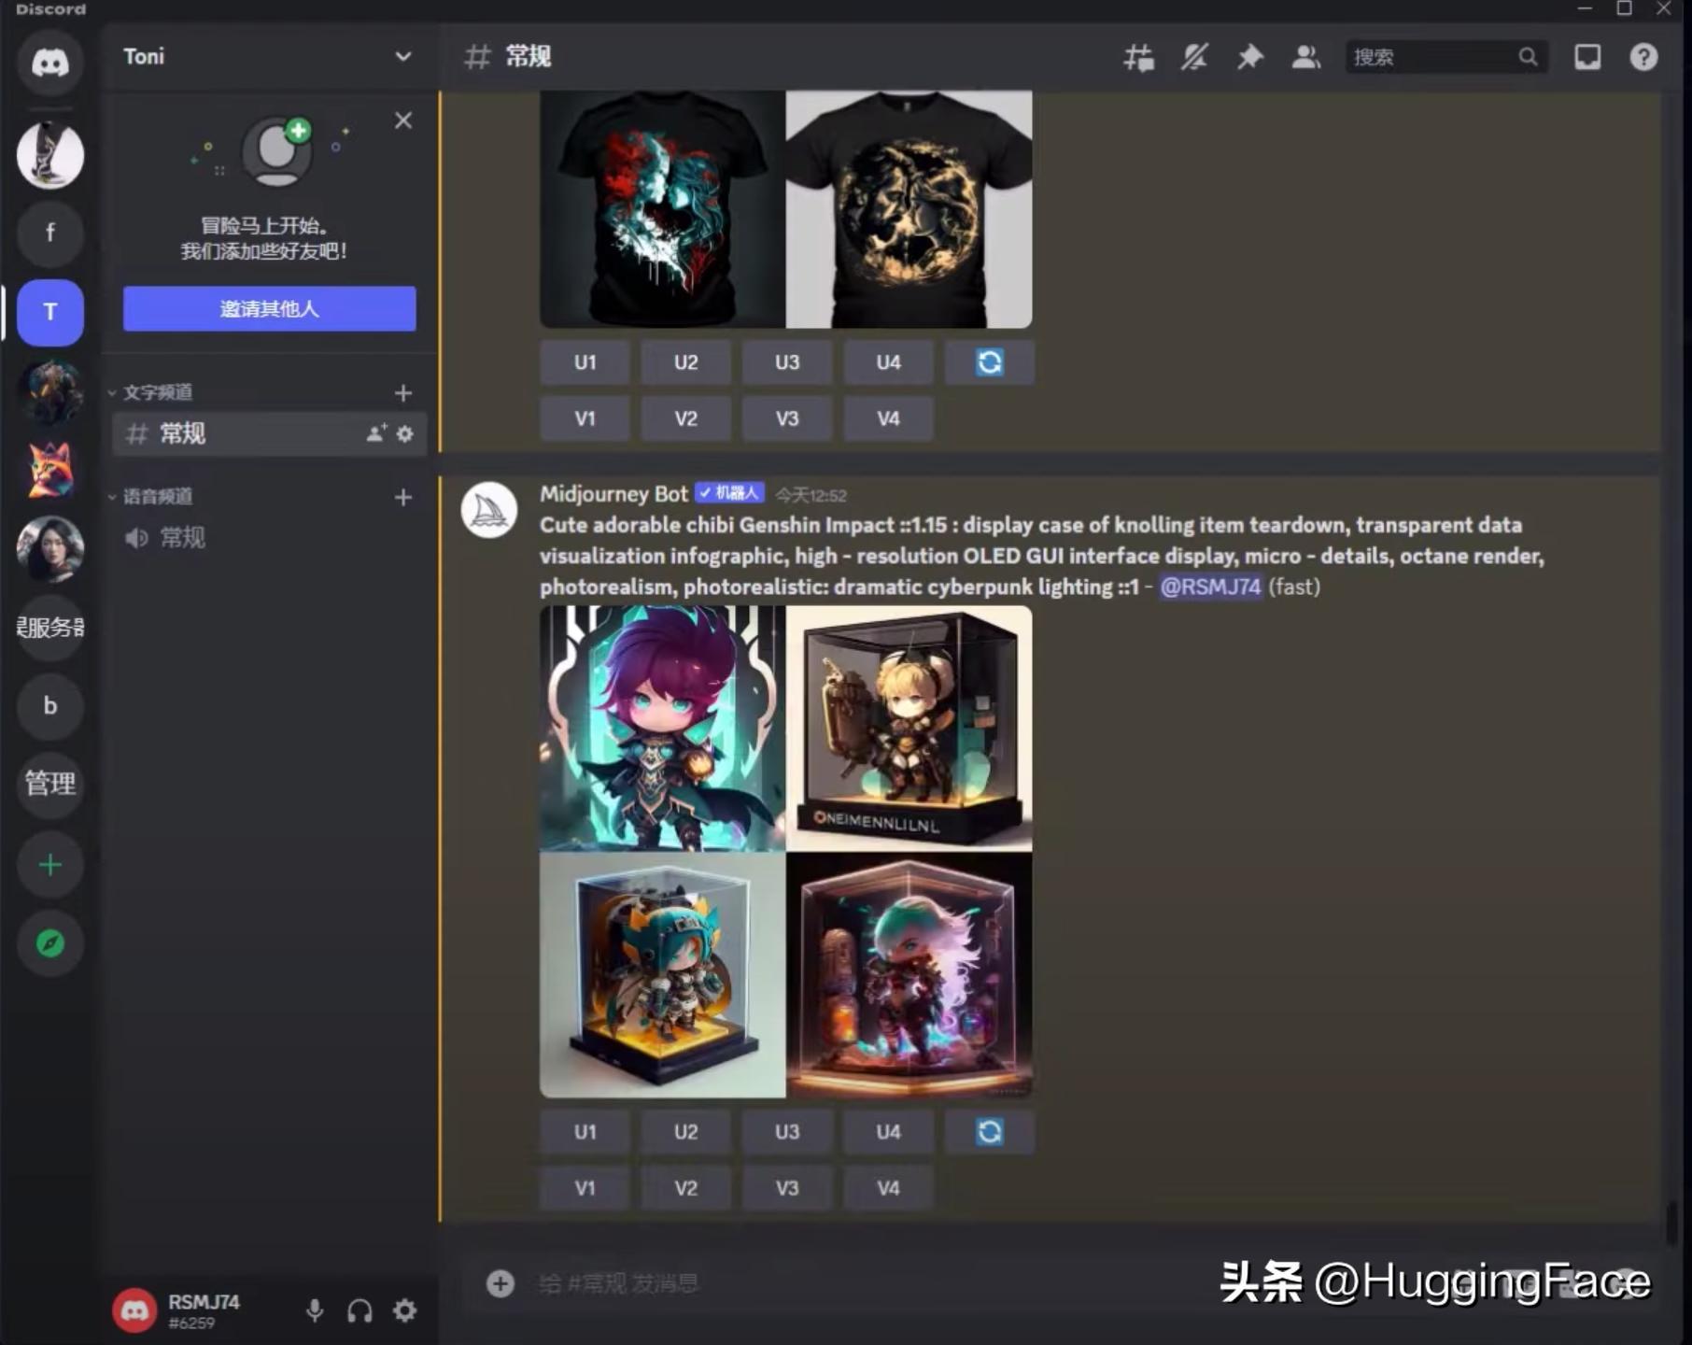Click V2 under the t-shirt images

685,418
